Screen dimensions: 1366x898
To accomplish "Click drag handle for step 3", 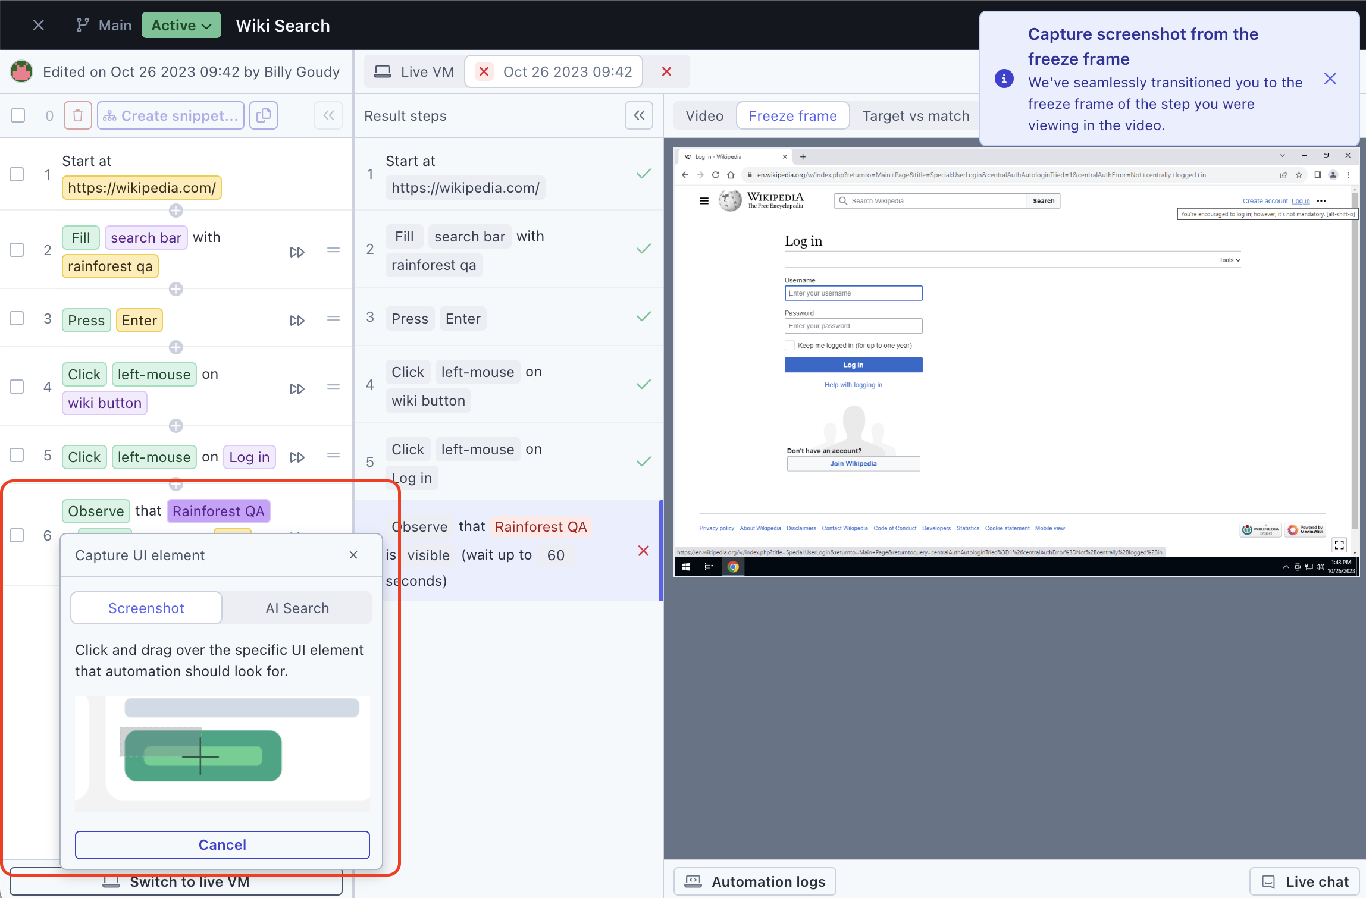I will click(x=333, y=319).
